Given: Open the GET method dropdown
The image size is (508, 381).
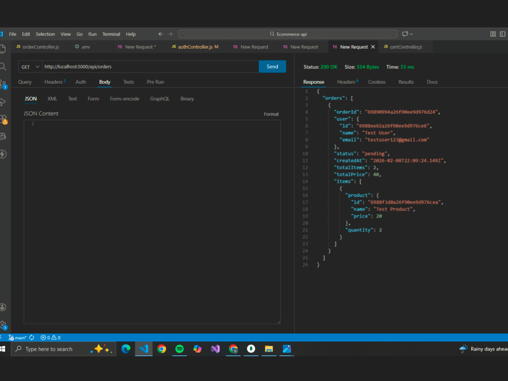Looking at the screenshot, I should click(x=30, y=67).
